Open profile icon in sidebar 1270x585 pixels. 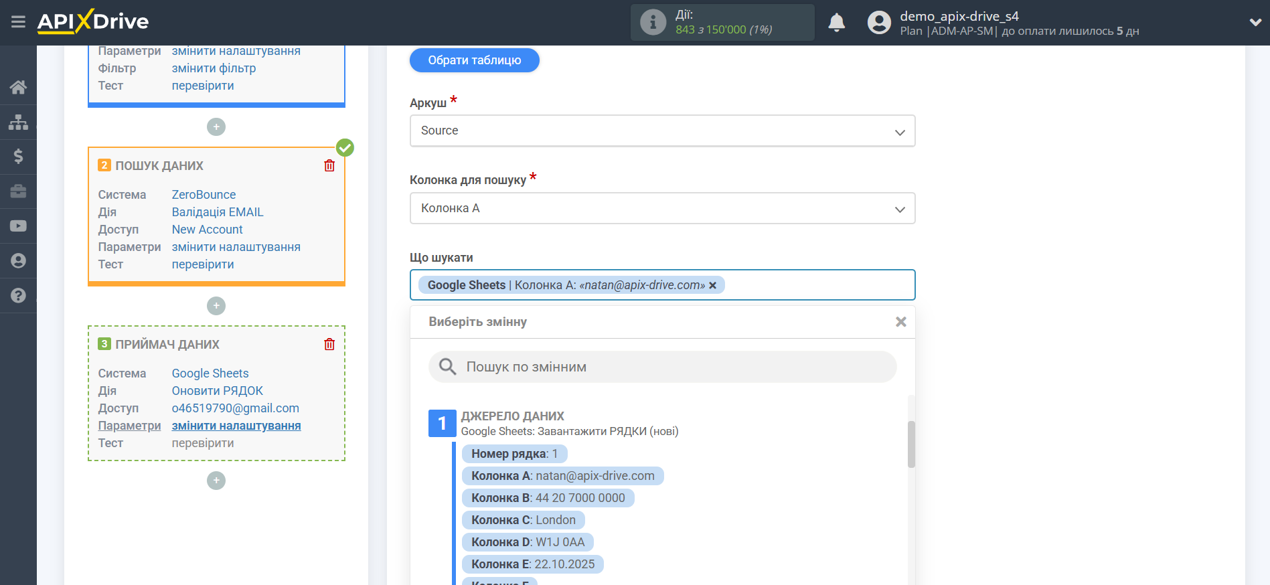click(18, 261)
